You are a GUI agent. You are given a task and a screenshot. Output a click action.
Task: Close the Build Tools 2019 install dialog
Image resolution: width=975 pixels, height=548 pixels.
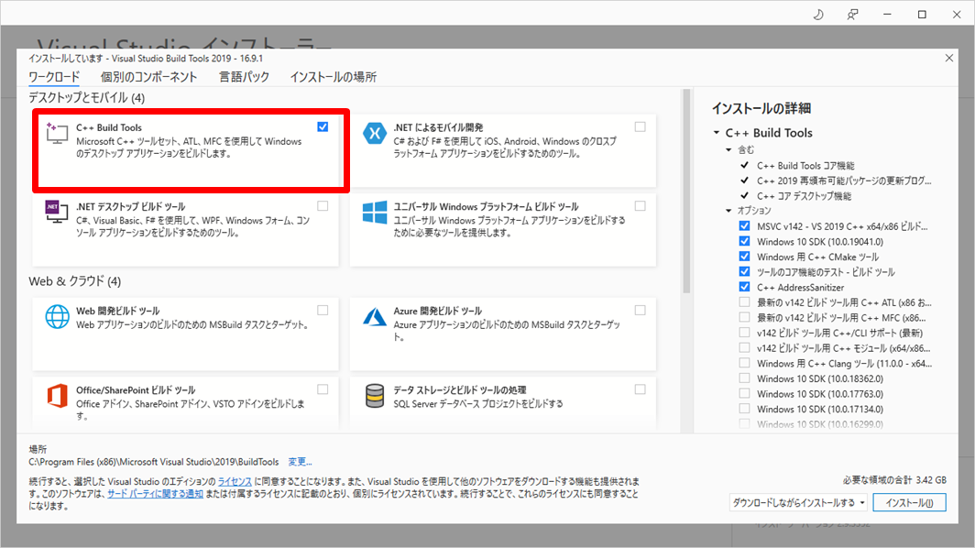coord(949,58)
